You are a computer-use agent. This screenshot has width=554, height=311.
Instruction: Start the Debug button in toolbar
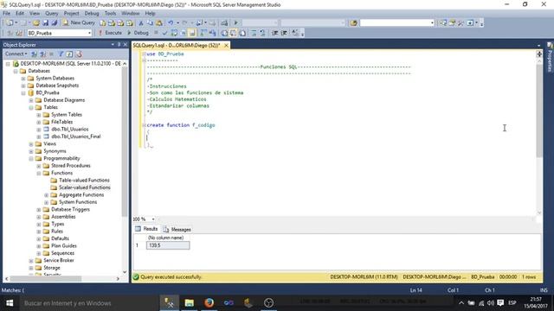point(138,33)
